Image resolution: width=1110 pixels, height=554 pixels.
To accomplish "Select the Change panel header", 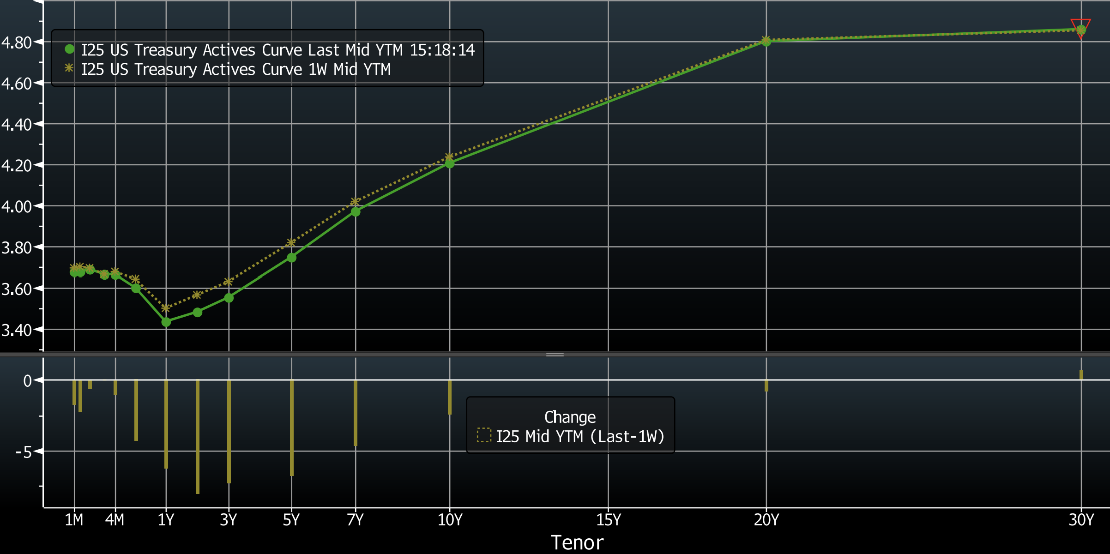I will pyautogui.click(x=570, y=416).
